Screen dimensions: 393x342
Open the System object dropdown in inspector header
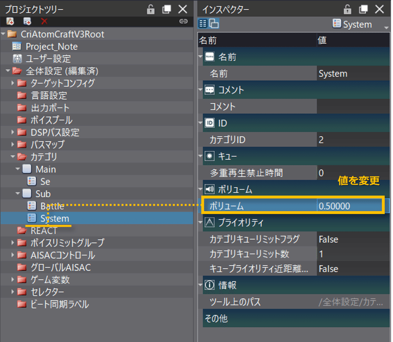[386, 27]
